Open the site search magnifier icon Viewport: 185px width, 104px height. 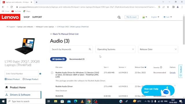click(x=119, y=17)
